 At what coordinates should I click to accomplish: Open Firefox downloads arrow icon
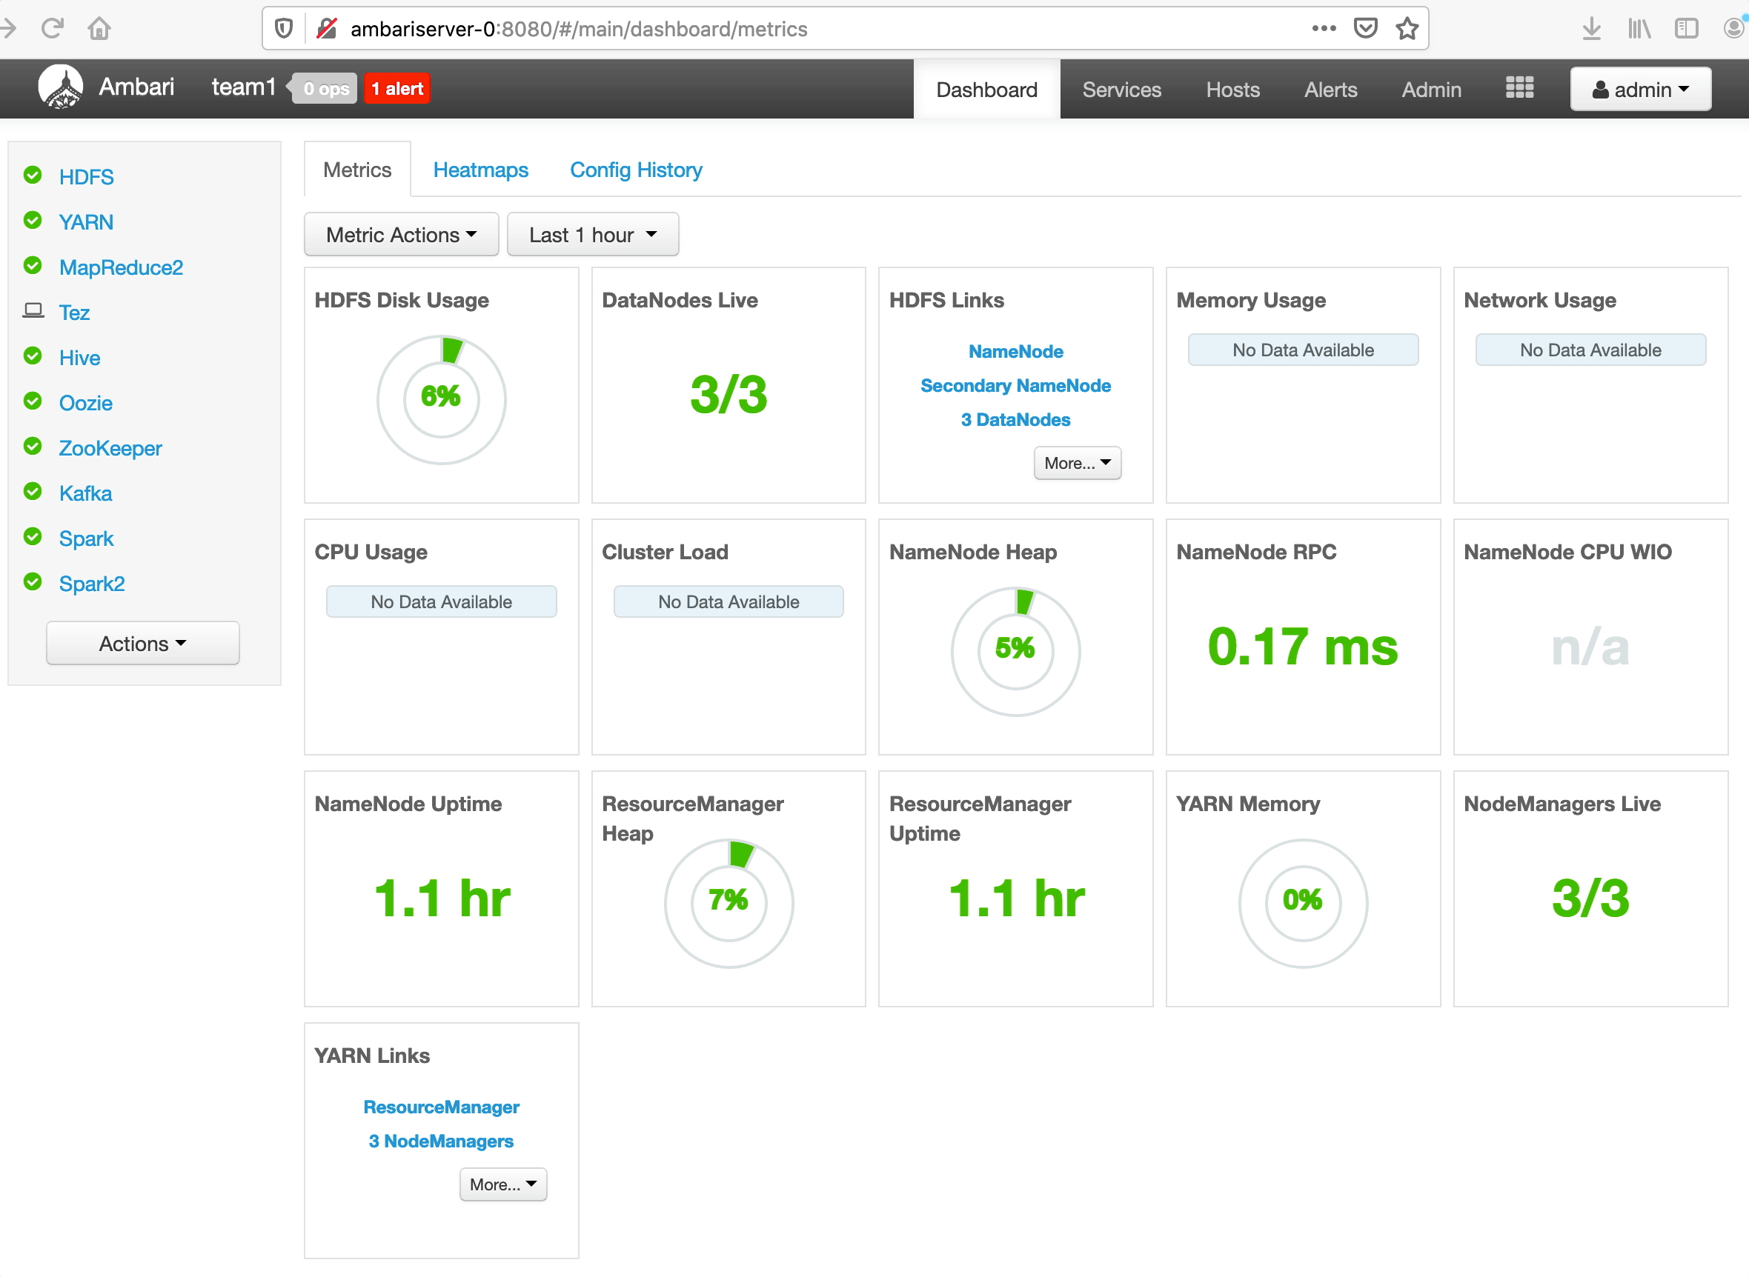[x=1590, y=30]
